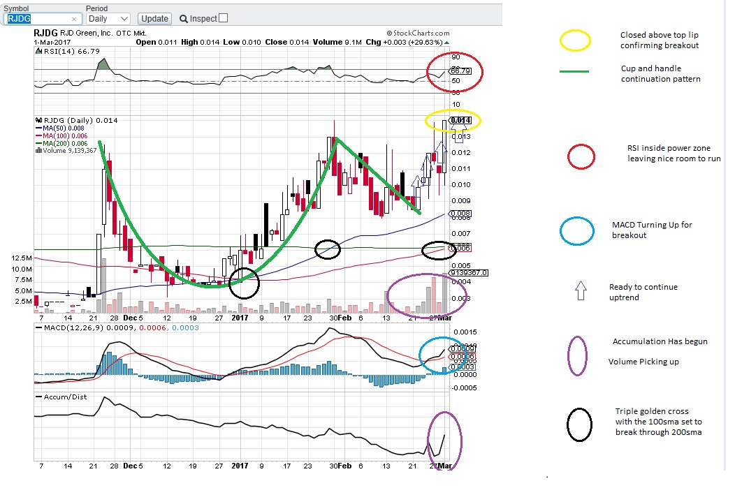The height and width of the screenshot is (488, 735).
Task: Click the 66.79 RSI axis value tag
Action: coord(460,71)
